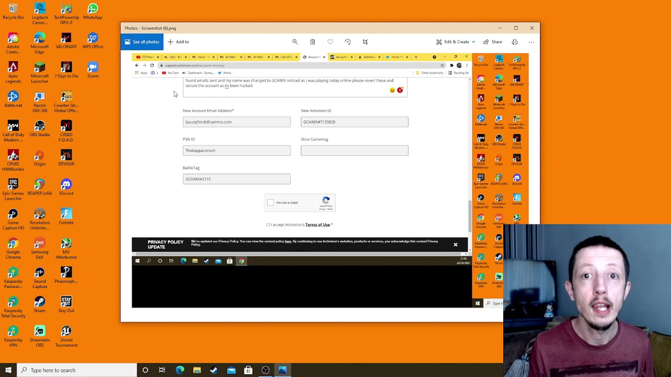Select the Steam desktop icon
Viewport: 671px width, 377px height.
pos(40,305)
